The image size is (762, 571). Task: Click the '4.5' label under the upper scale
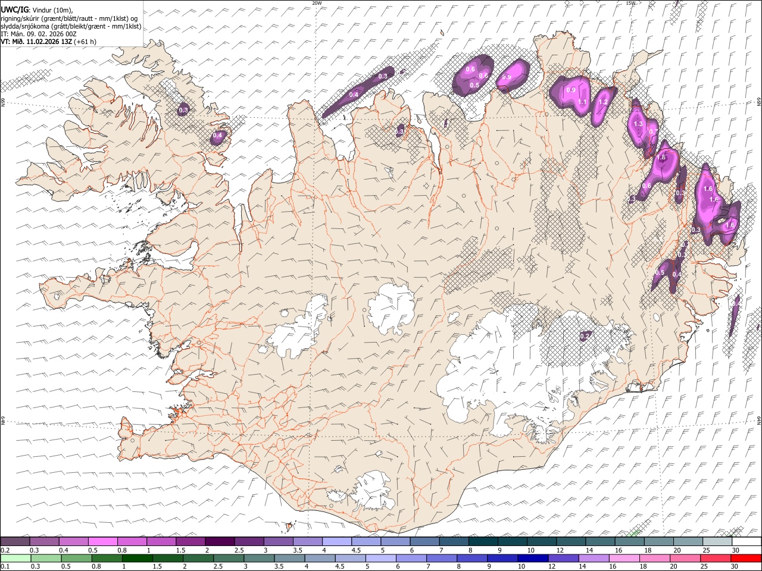tap(356, 550)
